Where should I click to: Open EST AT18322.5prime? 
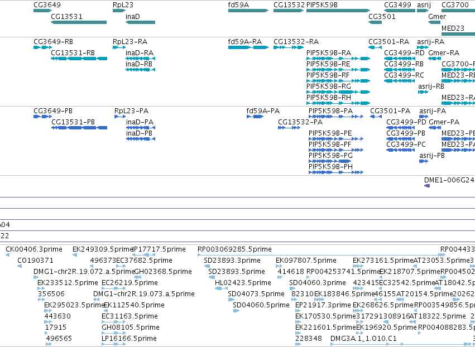(x=438, y=316)
